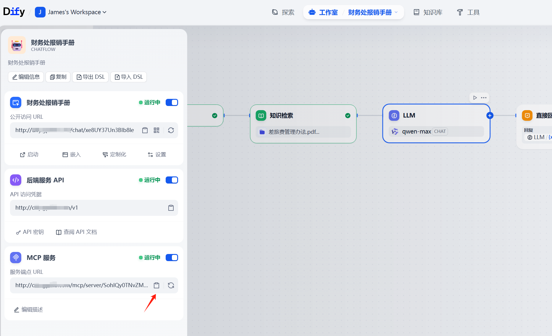Click the MCP 服务 icon
The image size is (552, 336).
[x=16, y=258]
